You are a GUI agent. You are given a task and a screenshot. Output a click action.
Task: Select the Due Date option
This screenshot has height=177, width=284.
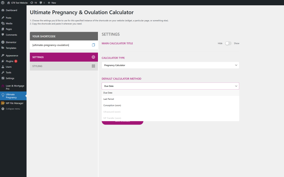point(170,93)
